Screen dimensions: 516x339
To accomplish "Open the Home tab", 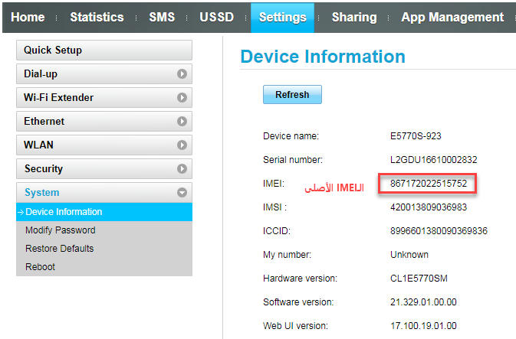I will pos(28,18).
